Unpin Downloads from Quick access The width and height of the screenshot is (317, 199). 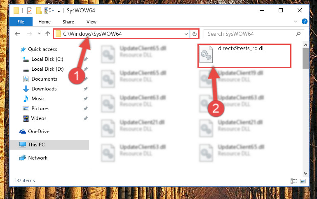(x=86, y=89)
